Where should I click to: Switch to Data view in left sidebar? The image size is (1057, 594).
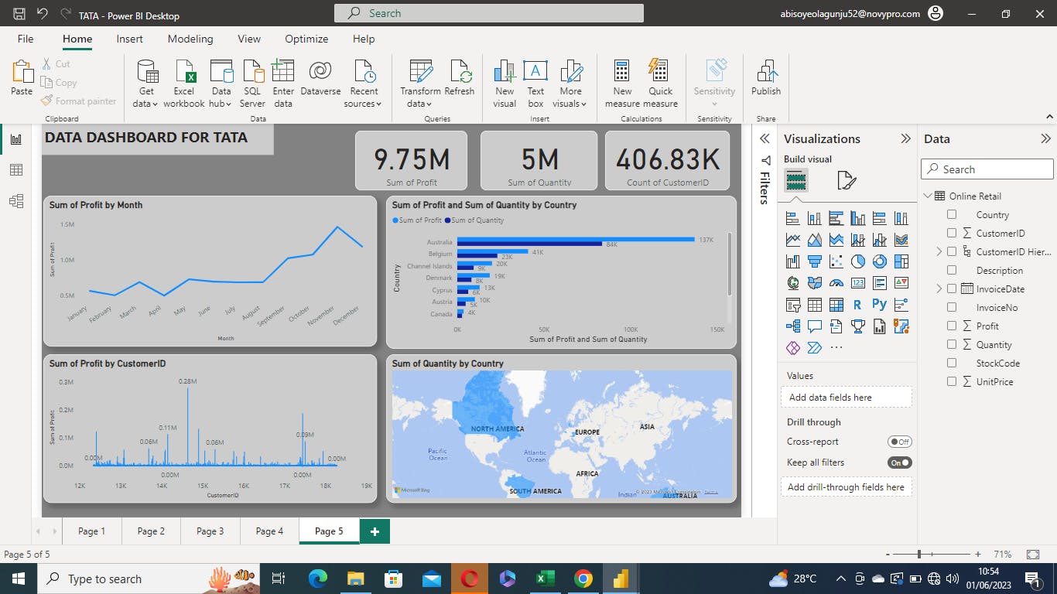(16, 170)
